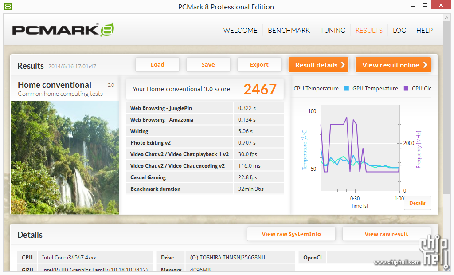Click View result online
The width and height of the screenshot is (454, 275).
393,65
